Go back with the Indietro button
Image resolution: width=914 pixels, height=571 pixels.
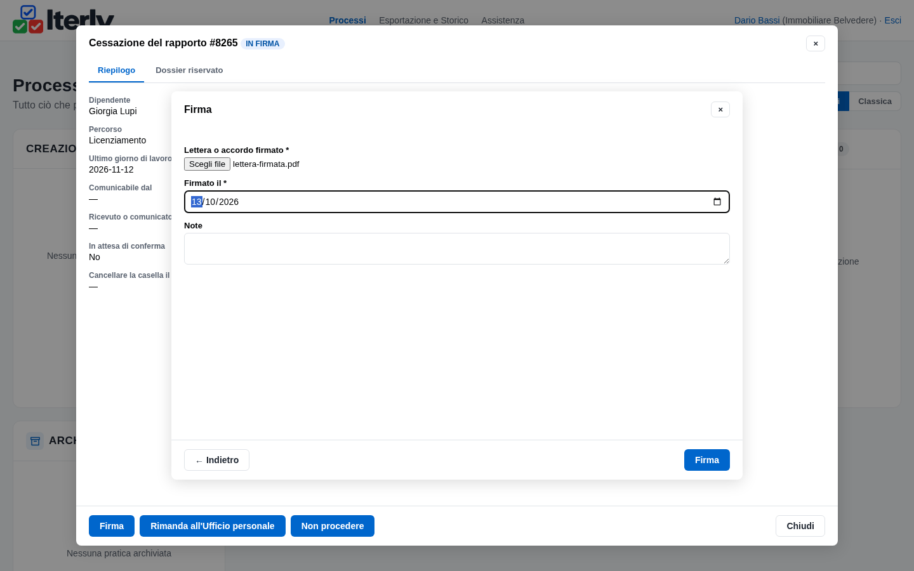point(216,460)
